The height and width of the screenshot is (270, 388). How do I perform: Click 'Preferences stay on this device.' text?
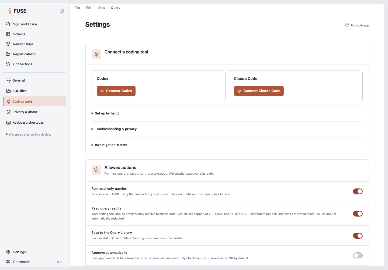(28, 134)
